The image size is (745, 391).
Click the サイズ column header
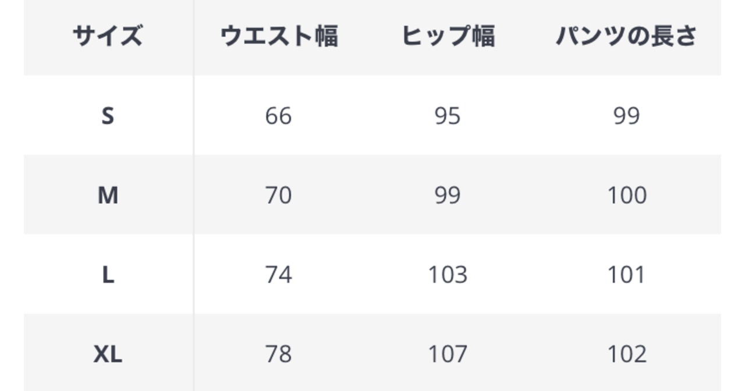[108, 36]
